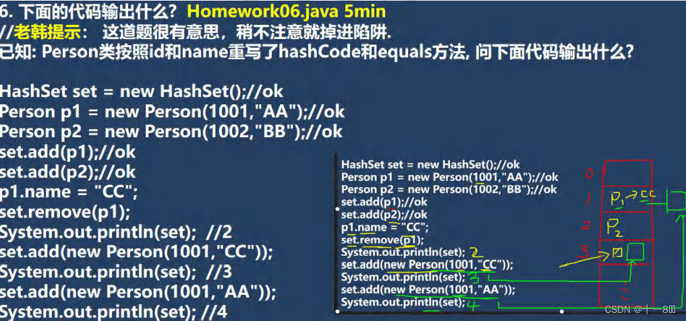Click 'set.add(new Person(1001,"AA"));' in inset panel
Image resolution: width=686 pixels, height=321 pixels.
pyautogui.click(x=428, y=290)
